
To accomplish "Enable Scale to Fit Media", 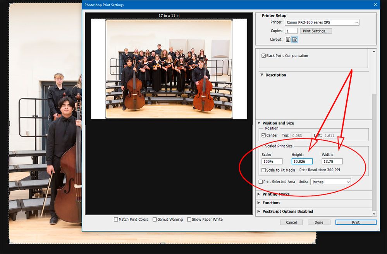I will [264, 170].
